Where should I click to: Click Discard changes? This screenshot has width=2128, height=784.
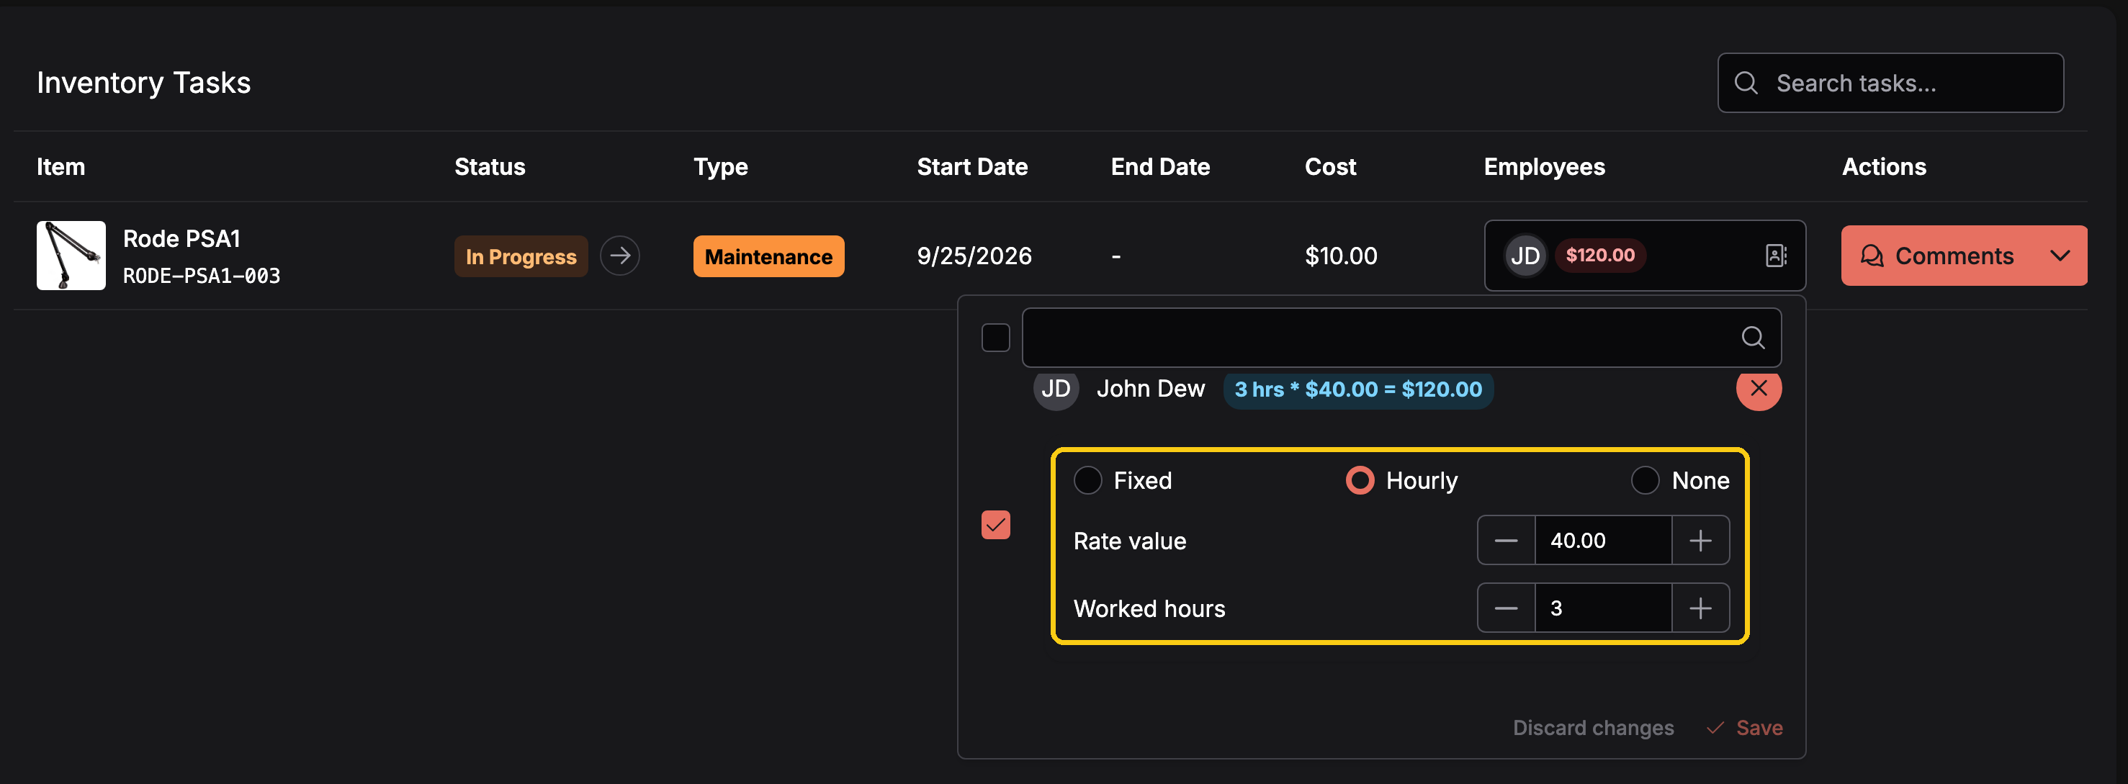point(1593,727)
